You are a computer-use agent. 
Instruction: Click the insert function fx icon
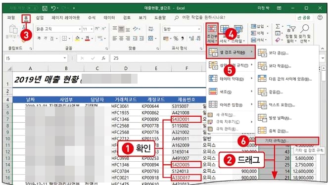(103, 58)
